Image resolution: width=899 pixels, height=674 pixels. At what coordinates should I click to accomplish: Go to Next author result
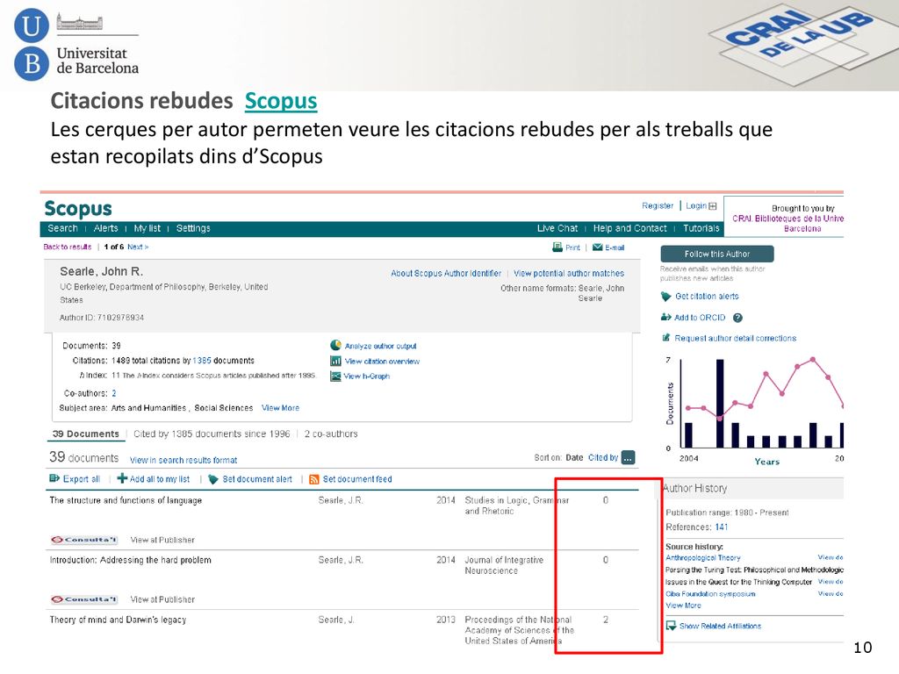point(138,247)
